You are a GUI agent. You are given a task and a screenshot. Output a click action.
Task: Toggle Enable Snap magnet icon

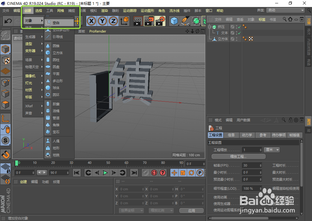[5, 154]
